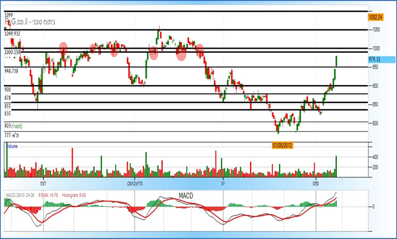Select the orange 1092.24 price tag
This screenshot has width=397, height=239.
tap(377, 17)
